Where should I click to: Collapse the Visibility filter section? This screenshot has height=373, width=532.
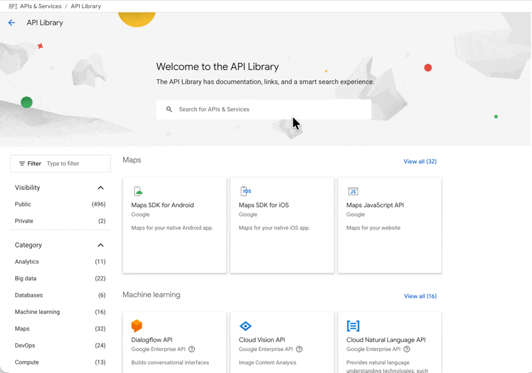[x=100, y=188]
